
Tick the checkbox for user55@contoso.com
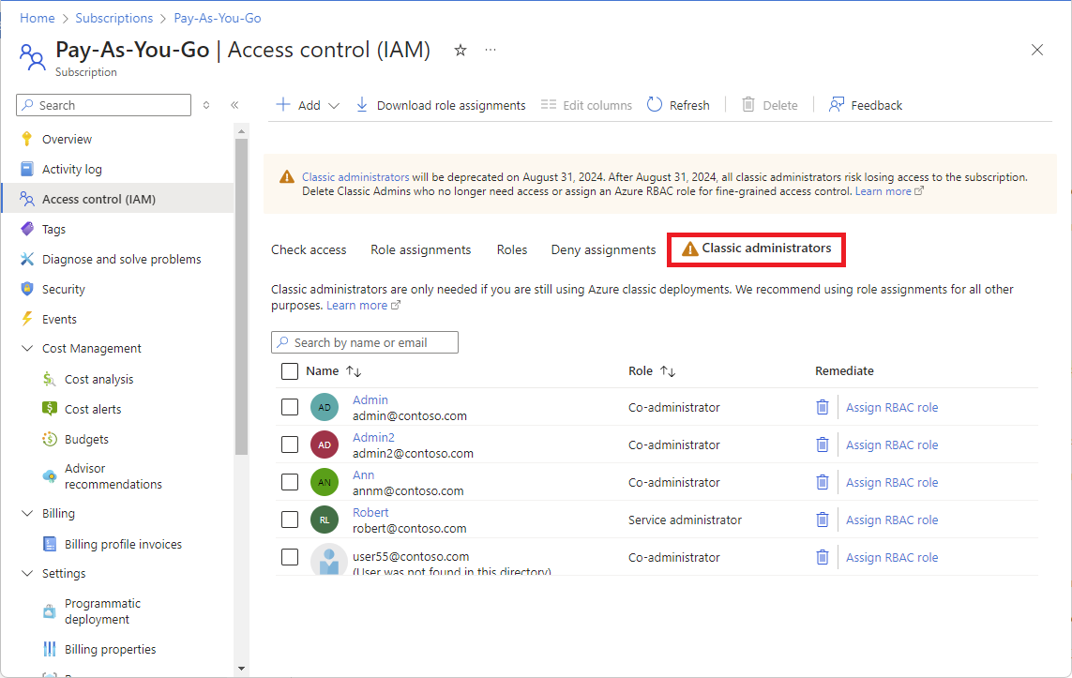290,558
